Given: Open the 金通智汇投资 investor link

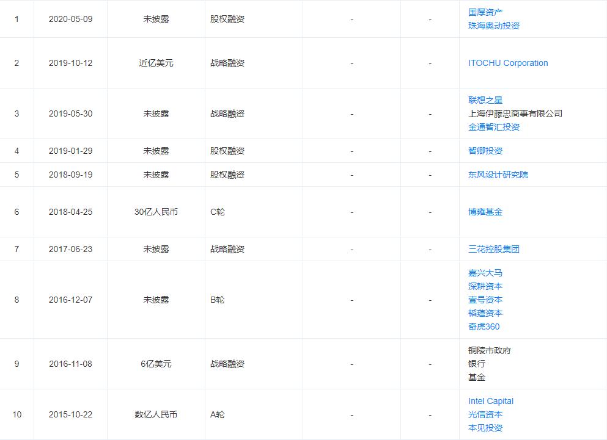Looking at the screenshot, I should point(493,127).
